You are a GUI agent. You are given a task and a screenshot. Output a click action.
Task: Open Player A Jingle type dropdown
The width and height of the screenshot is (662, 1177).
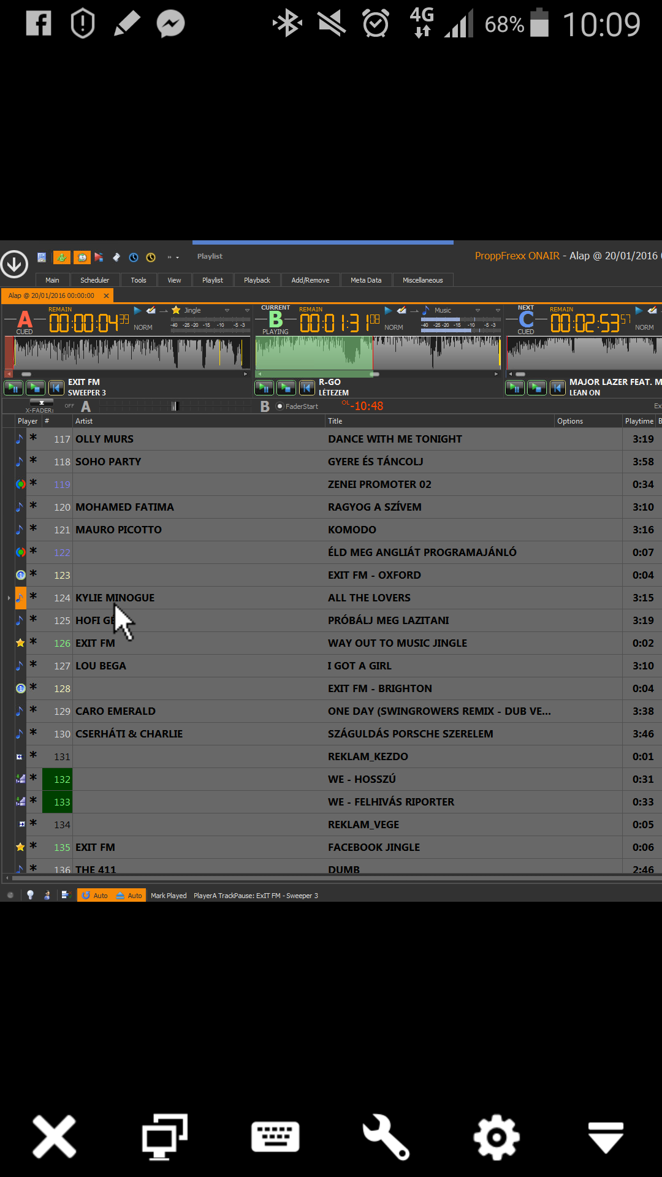tap(227, 310)
